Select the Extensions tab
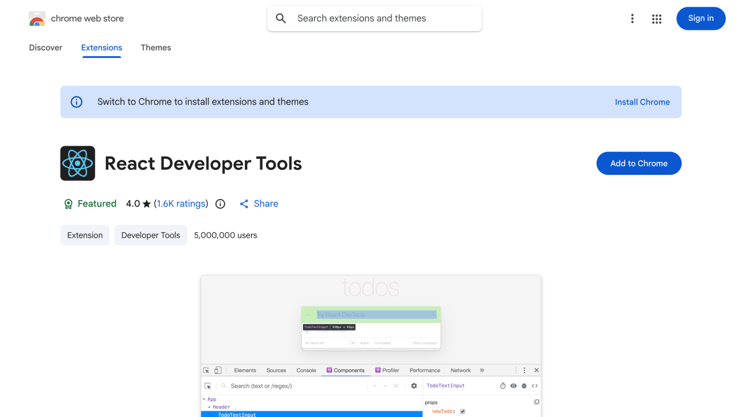 (101, 48)
